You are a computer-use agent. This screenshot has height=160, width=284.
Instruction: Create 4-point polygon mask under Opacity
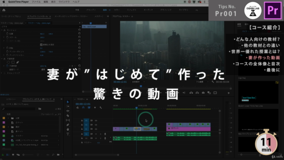click(13, 62)
